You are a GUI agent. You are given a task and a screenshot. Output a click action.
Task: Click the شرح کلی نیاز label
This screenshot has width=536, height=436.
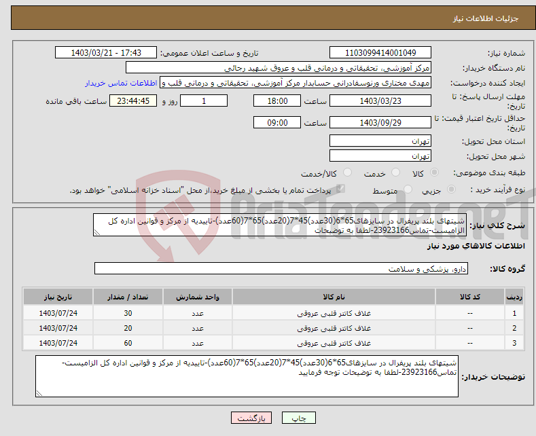[497, 225]
